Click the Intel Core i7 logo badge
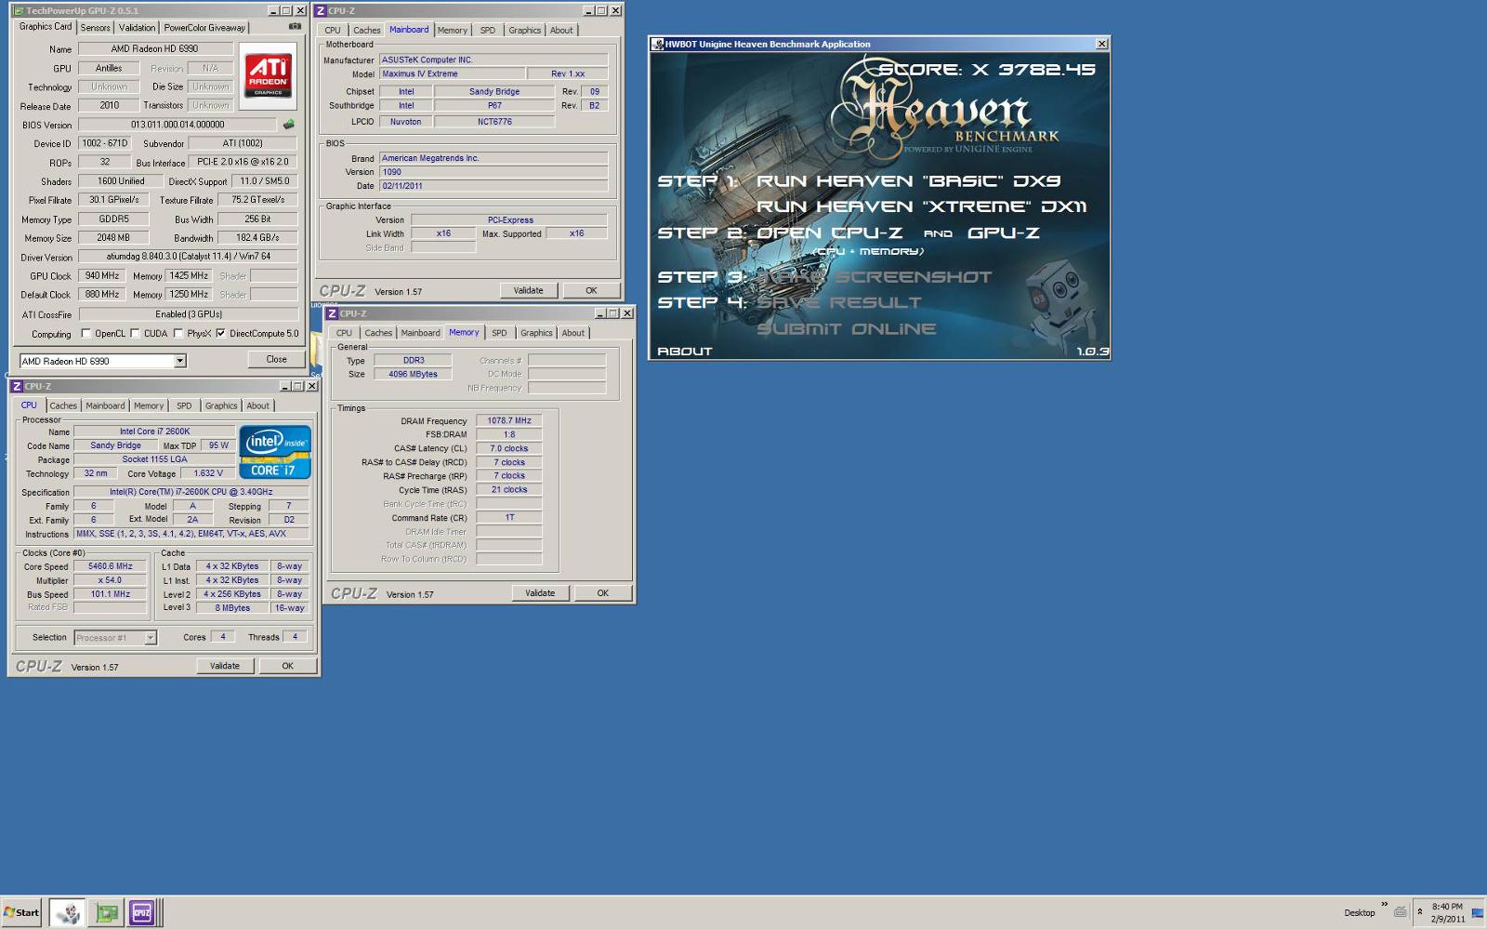This screenshot has width=1487, height=929. [x=275, y=452]
